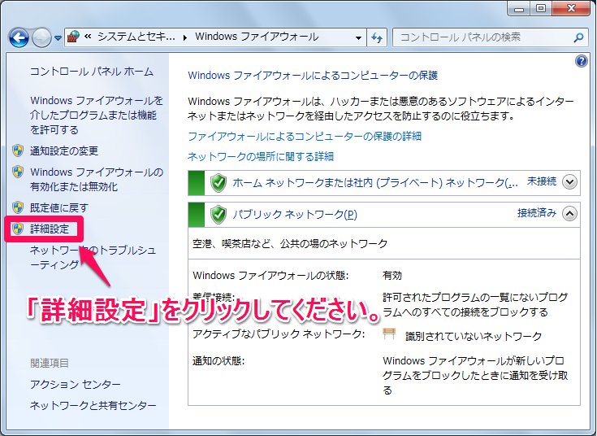Image resolution: width=597 pixels, height=436 pixels.
Task: Open ファイアウォールによるコンピューターの保護の詳細 link
Action: (305, 136)
